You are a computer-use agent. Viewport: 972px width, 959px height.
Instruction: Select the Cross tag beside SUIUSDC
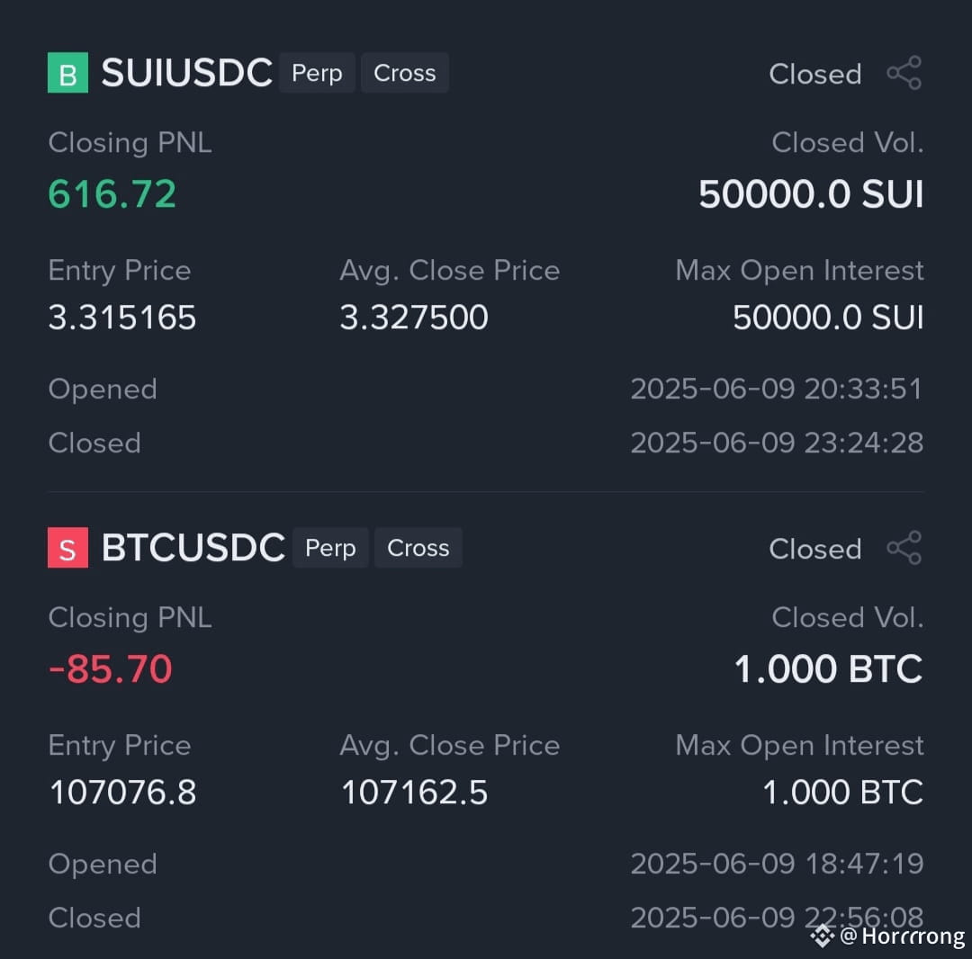(x=405, y=73)
